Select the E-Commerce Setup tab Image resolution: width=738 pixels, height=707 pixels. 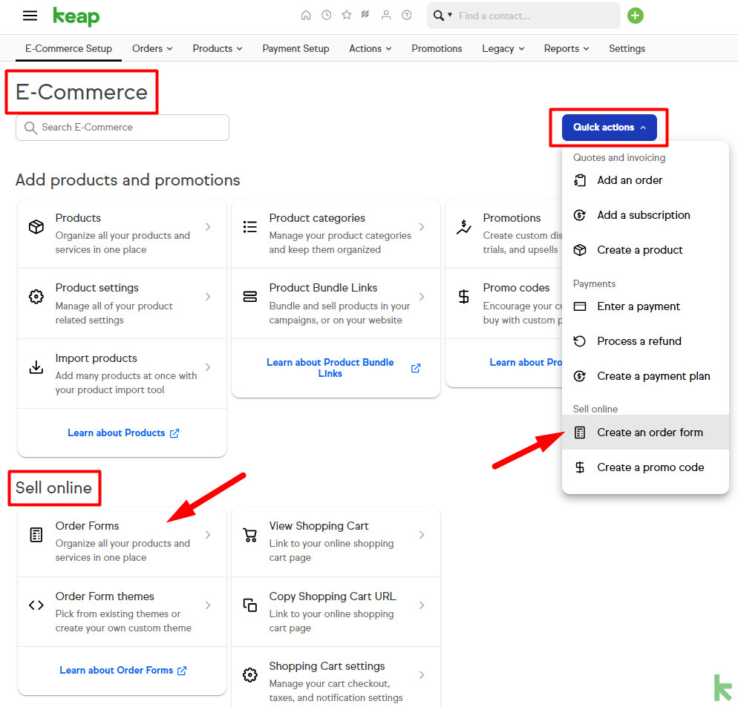69,48
